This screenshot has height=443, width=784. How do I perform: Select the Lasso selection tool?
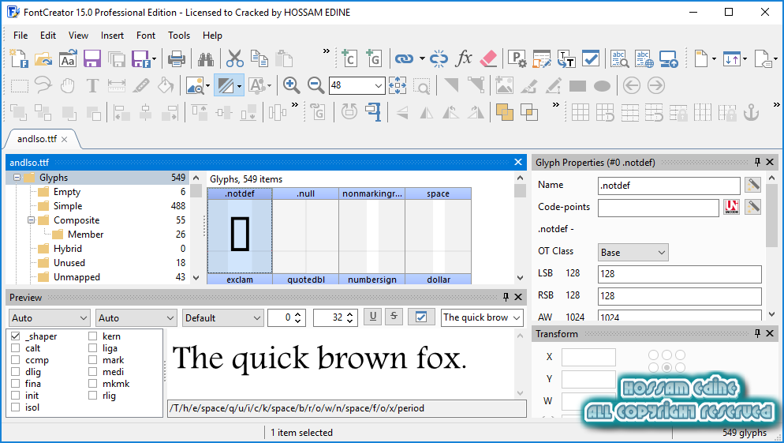click(43, 84)
